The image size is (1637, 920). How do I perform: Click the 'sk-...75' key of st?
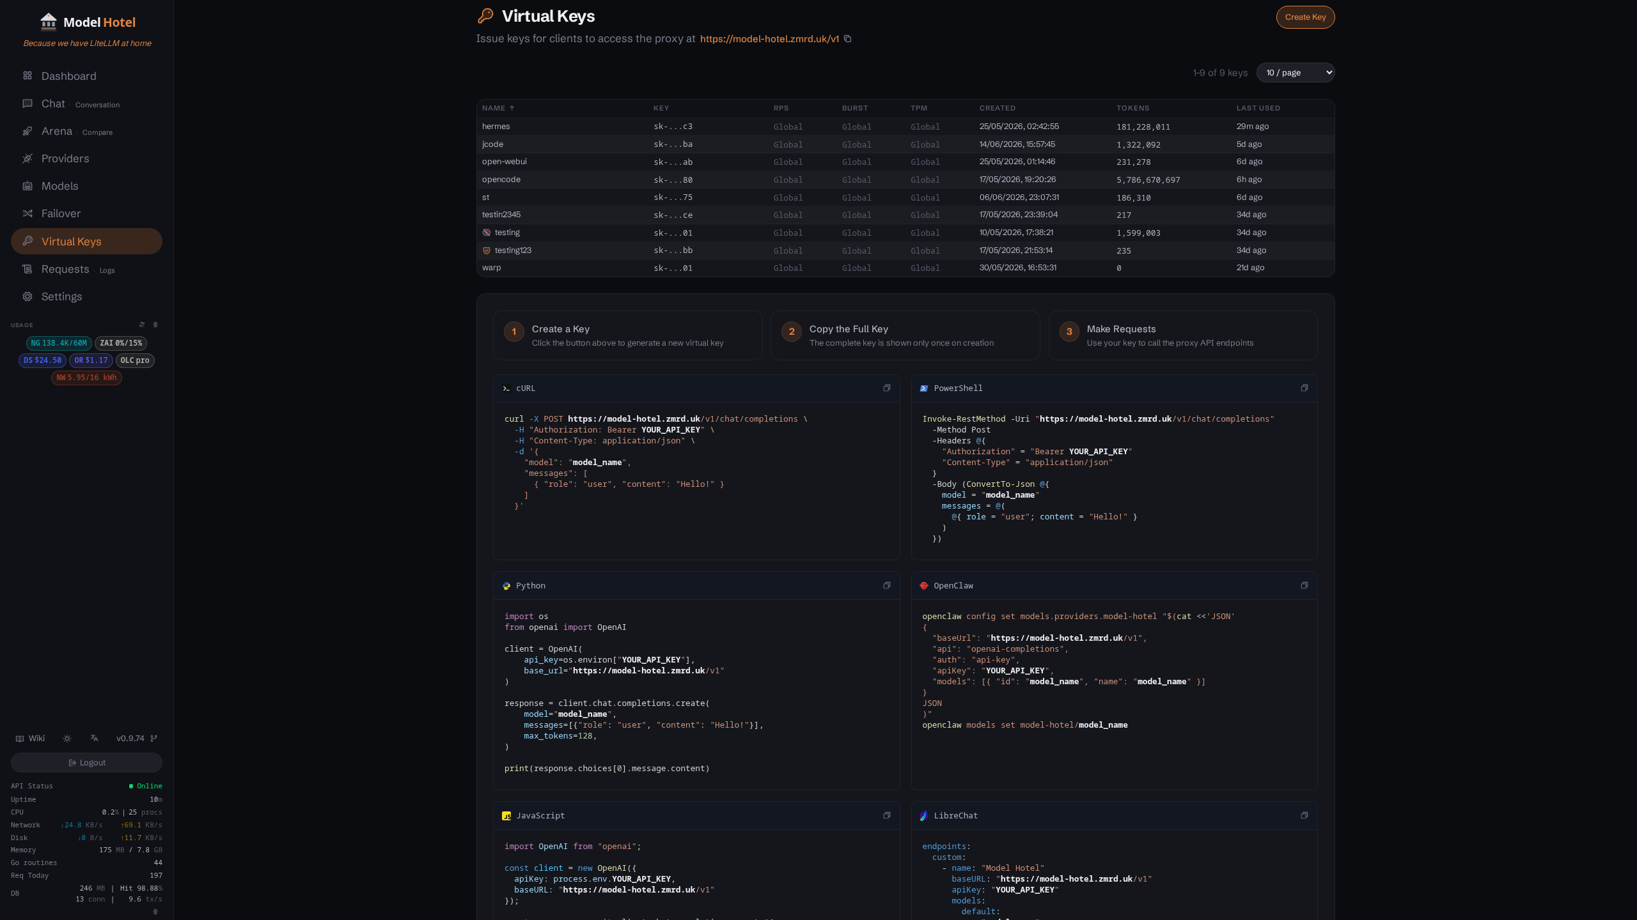click(x=673, y=197)
